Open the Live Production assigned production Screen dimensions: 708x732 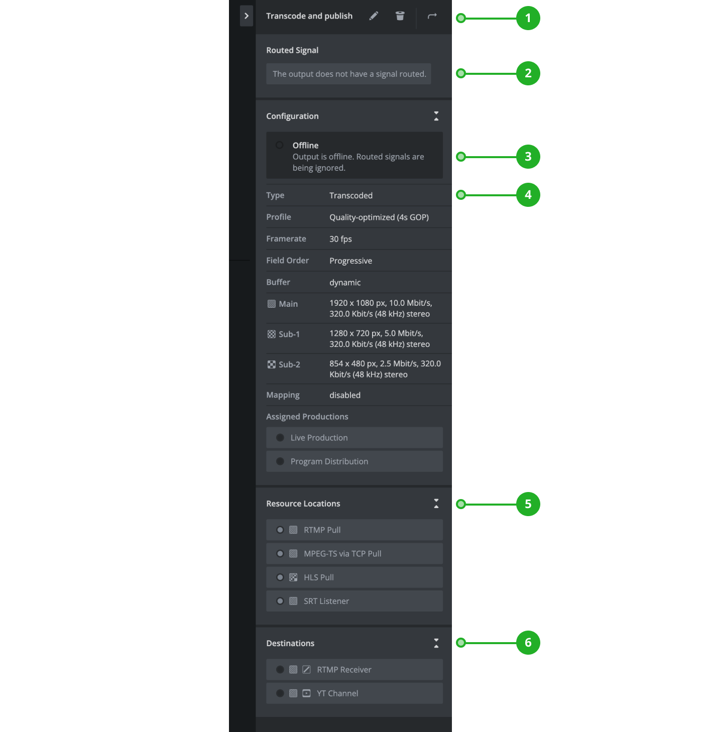[x=354, y=437]
